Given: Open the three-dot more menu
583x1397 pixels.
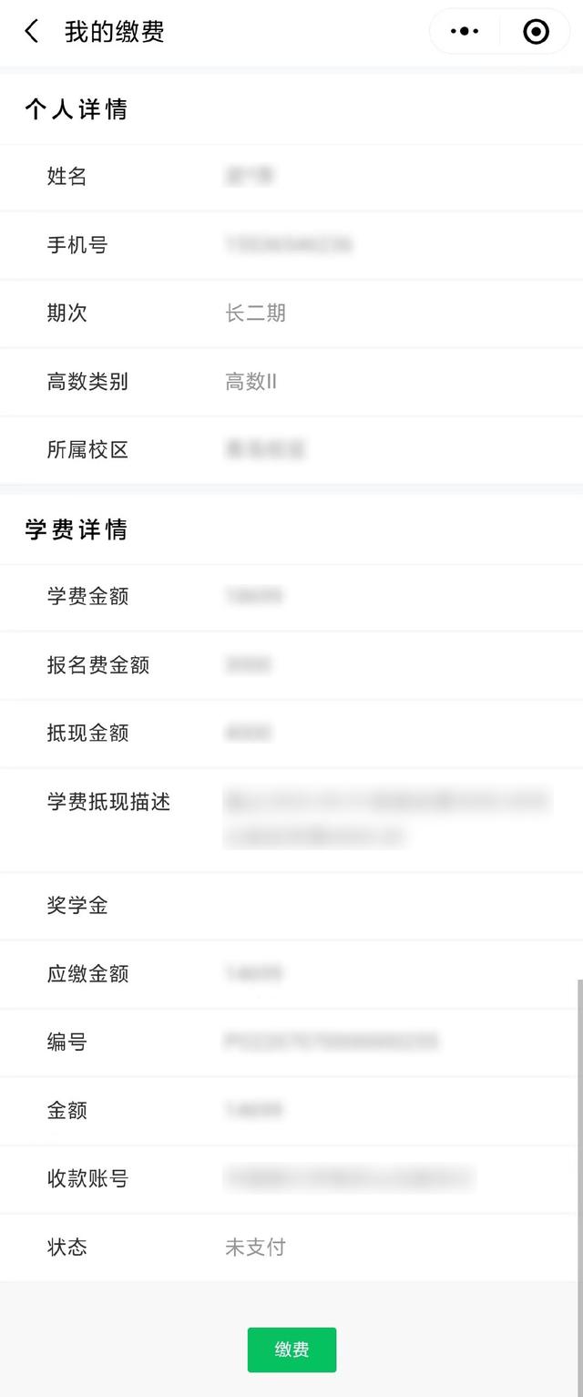Looking at the screenshot, I should tap(465, 31).
